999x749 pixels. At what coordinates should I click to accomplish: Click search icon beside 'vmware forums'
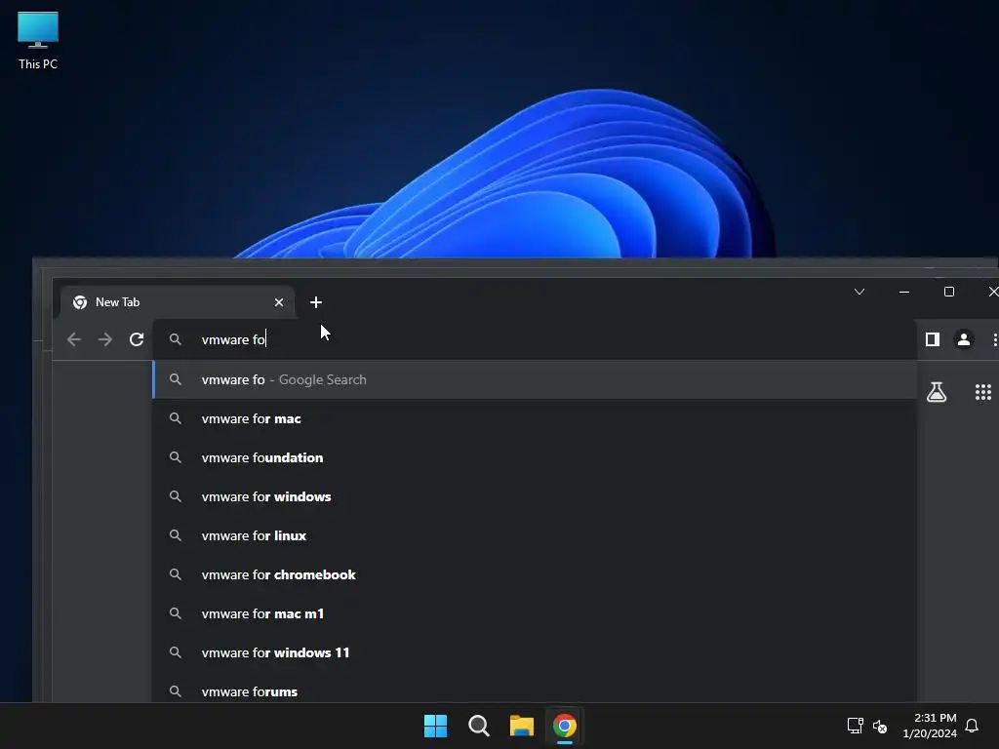pos(176,691)
